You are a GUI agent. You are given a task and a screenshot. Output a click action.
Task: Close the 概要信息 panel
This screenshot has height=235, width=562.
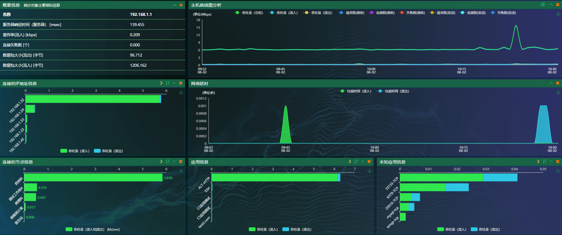pyautogui.click(x=181, y=5)
